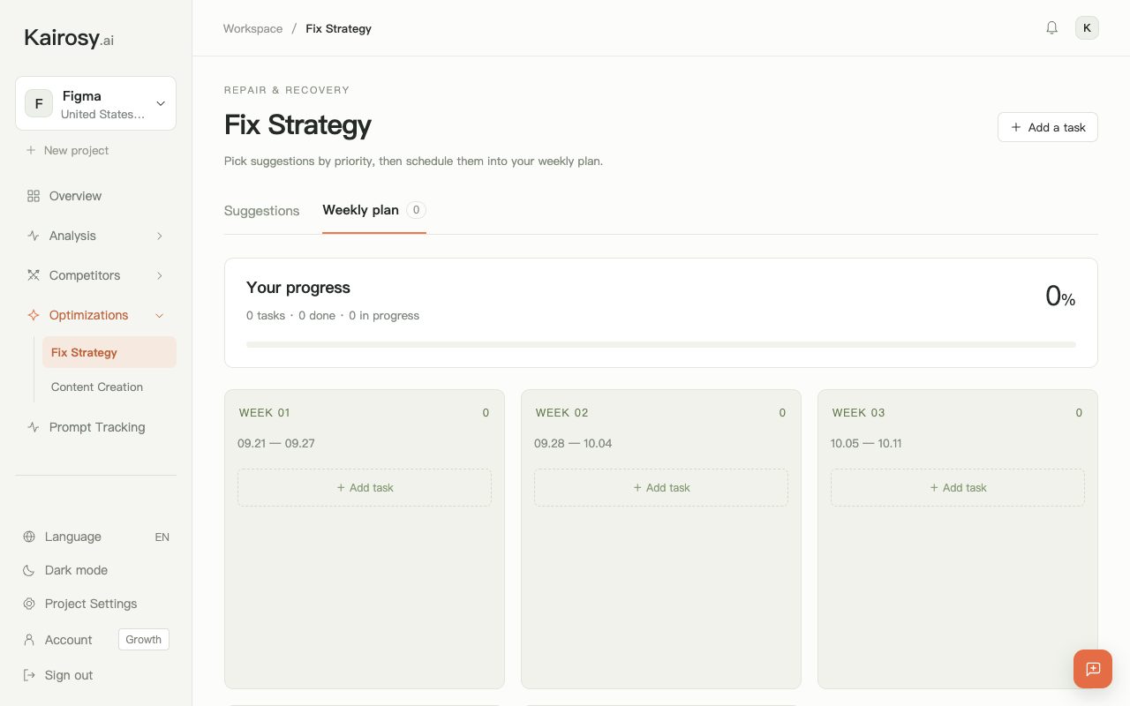Image resolution: width=1130 pixels, height=706 pixels.
Task: Open the Figma project selector dropdown
Action: pyautogui.click(x=95, y=103)
